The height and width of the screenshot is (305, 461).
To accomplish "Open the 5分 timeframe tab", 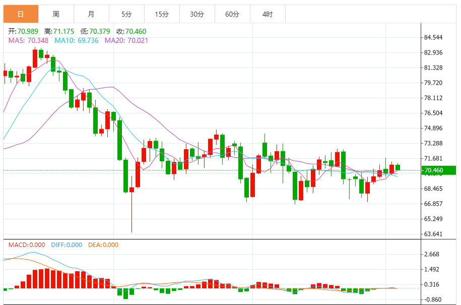I will 126,14.
